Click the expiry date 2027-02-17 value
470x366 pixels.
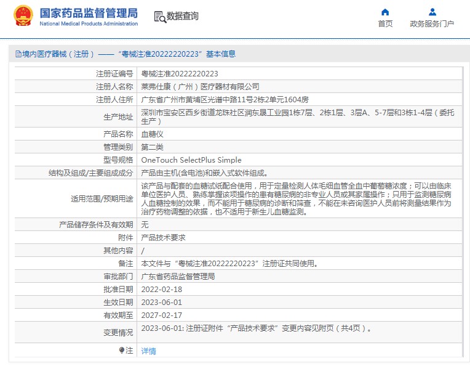(161, 315)
